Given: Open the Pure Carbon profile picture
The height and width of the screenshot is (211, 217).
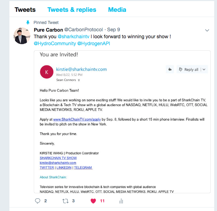Looking at the screenshot, I should (22, 36).
